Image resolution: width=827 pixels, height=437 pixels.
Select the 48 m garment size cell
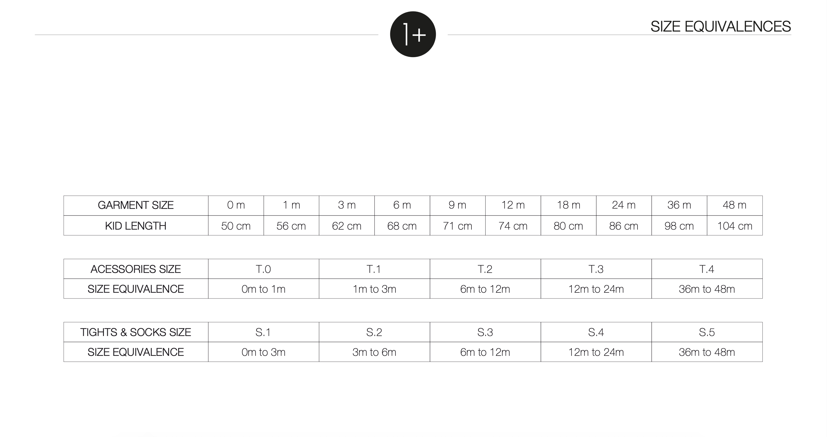click(735, 205)
